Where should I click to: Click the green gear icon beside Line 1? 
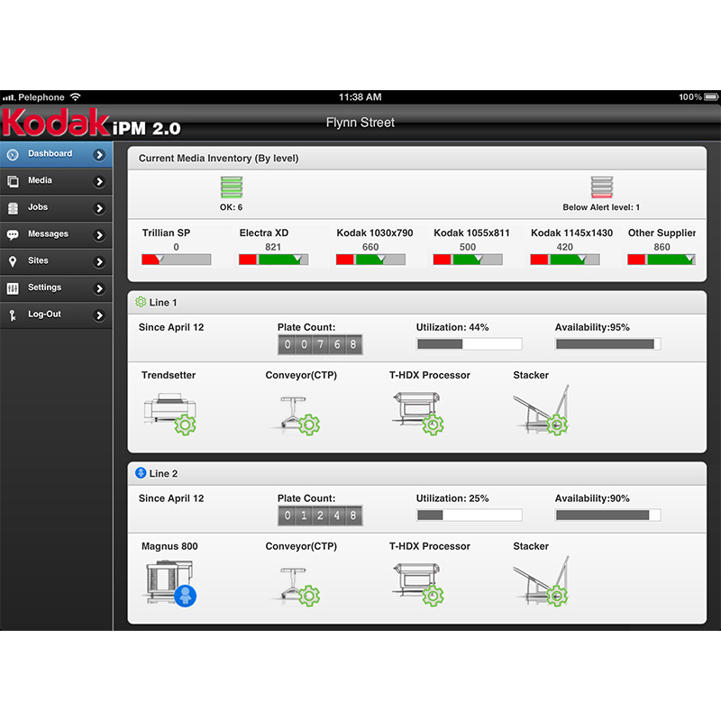[141, 302]
